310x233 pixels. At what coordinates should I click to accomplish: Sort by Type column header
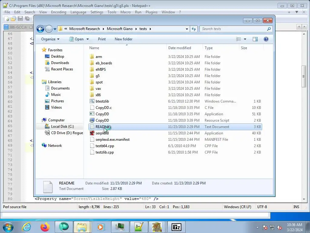coord(221,48)
